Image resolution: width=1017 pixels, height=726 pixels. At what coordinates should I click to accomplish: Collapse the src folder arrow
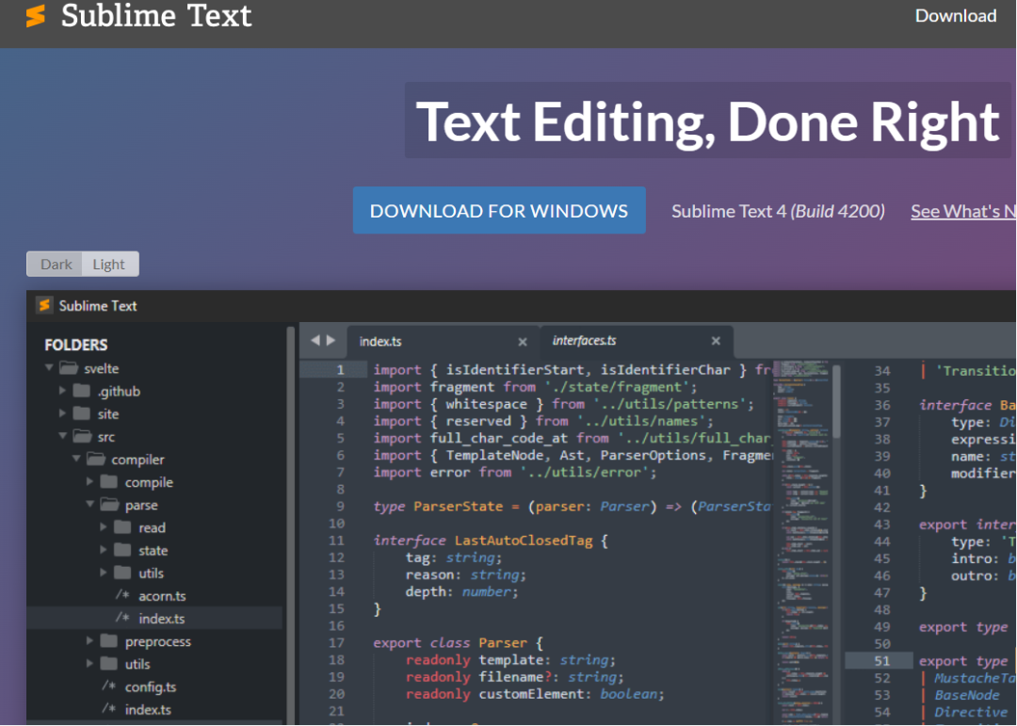[63, 436]
